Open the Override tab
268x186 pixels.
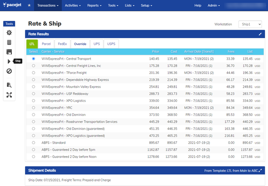80,44
